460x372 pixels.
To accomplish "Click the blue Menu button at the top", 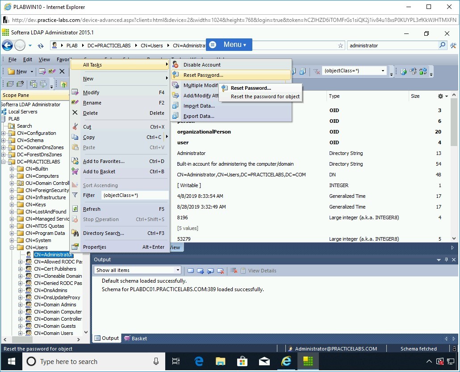I will (229, 45).
